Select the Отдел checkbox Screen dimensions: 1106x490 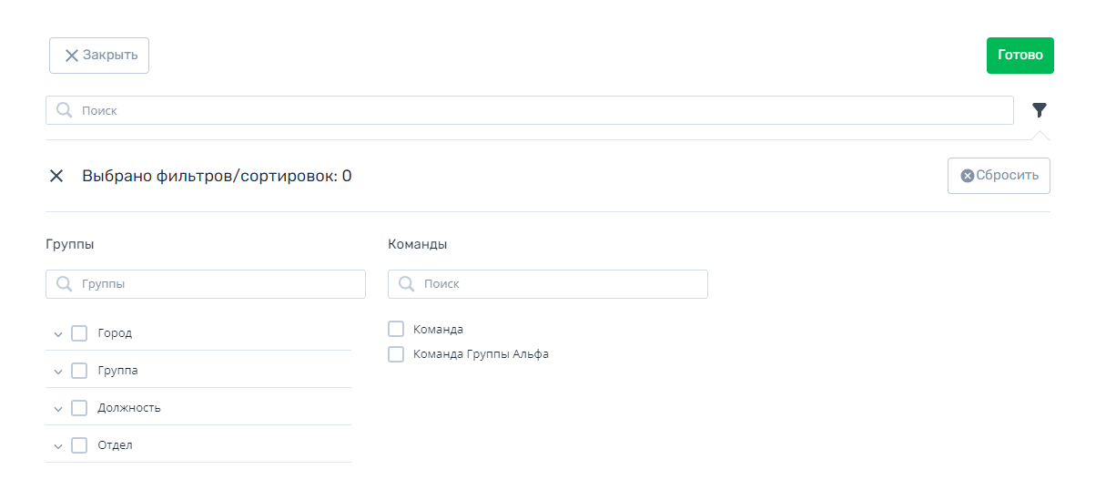pyautogui.click(x=79, y=445)
